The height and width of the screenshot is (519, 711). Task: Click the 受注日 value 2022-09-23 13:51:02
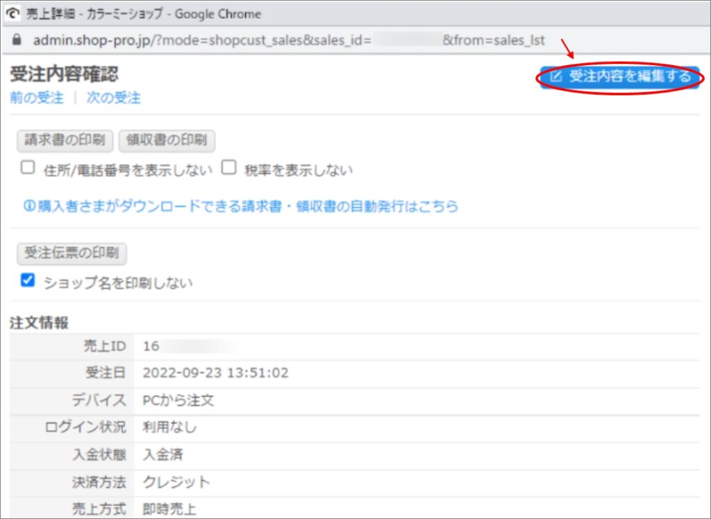pos(215,373)
